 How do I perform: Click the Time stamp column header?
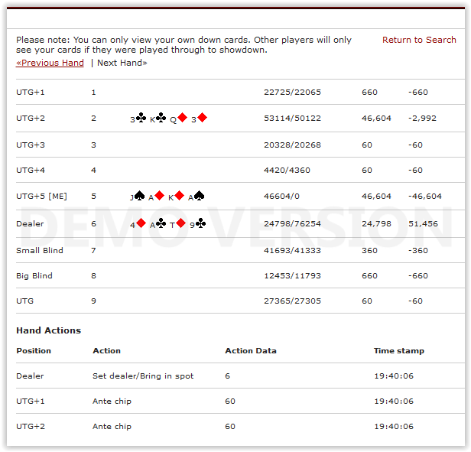click(x=399, y=351)
